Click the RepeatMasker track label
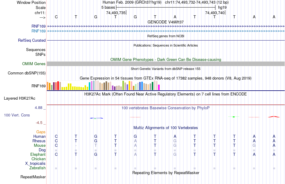This screenshot has height=184, width=285. pos(33,177)
